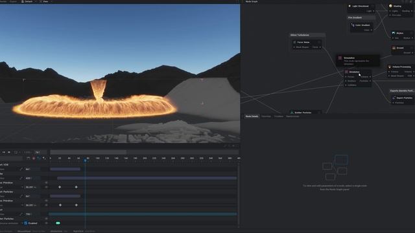Click the Simulation node grid icon
This screenshot has width=415, height=233.
[346, 72]
